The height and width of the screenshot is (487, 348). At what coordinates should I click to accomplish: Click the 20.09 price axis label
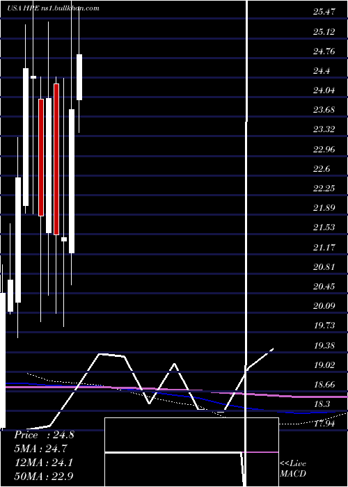tap(324, 306)
